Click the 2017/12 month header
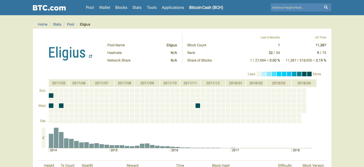364x167 pixels. coord(213,83)
